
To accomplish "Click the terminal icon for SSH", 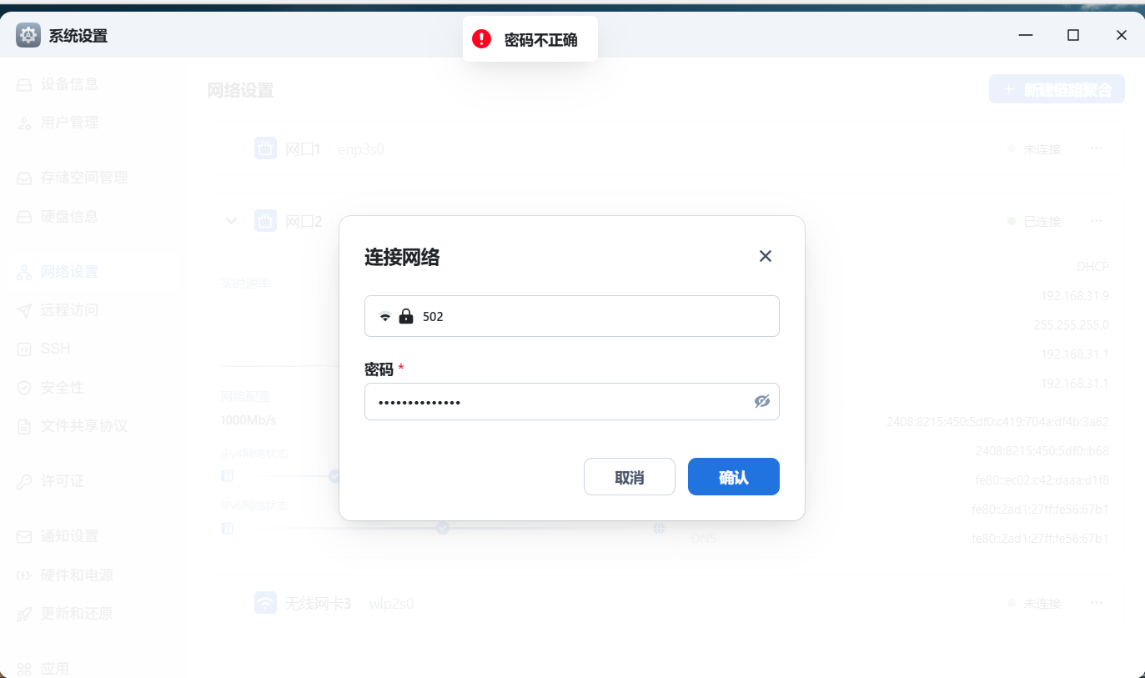I will (25, 349).
